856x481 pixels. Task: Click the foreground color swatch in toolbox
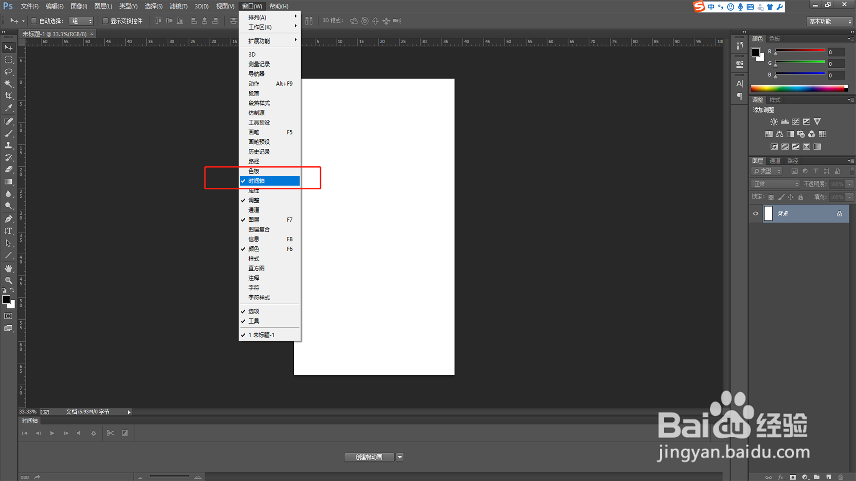6,300
